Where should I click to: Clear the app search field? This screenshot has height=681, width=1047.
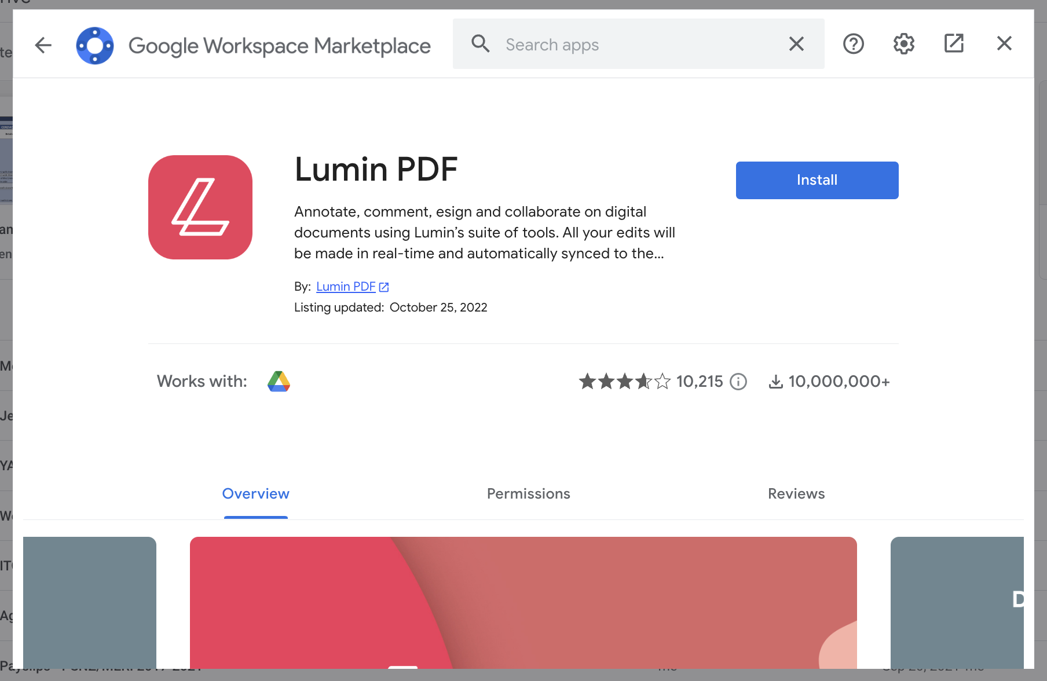pos(796,43)
